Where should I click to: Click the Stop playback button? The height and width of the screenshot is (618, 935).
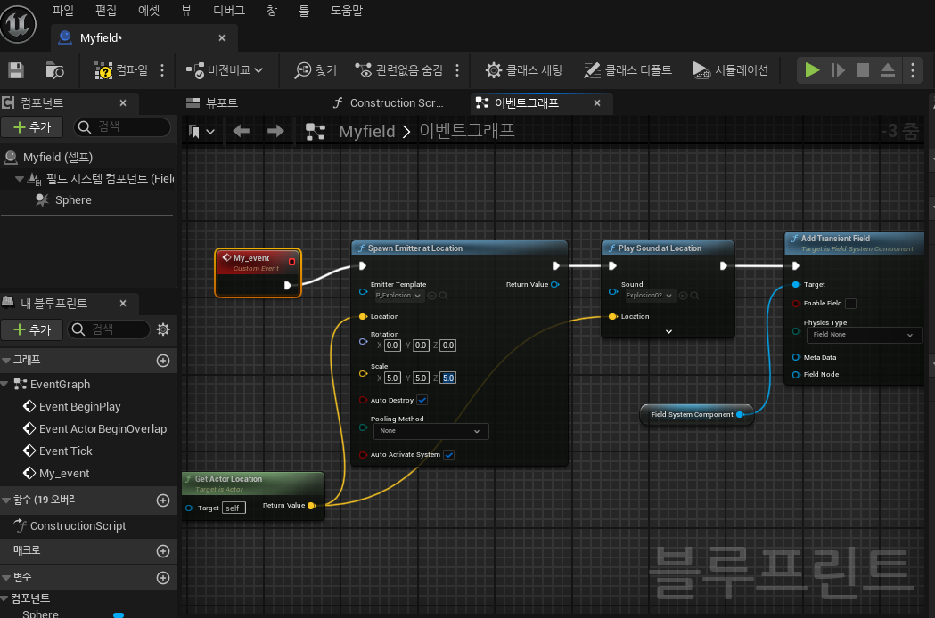(862, 70)
